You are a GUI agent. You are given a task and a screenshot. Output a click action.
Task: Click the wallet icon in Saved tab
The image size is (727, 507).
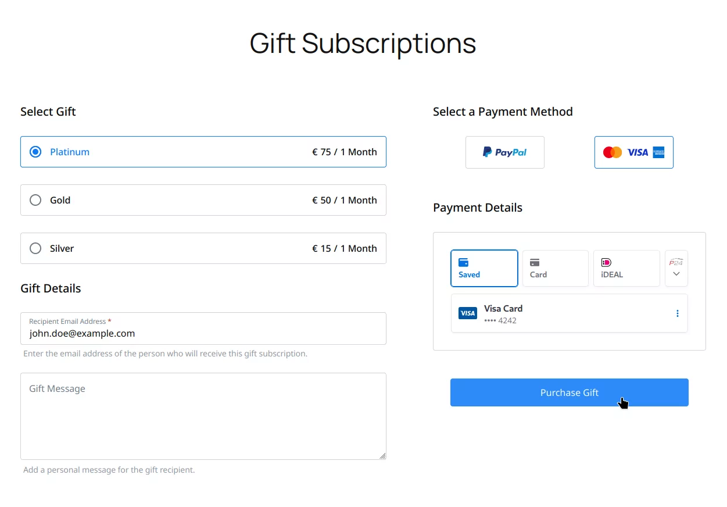(464, 263)
